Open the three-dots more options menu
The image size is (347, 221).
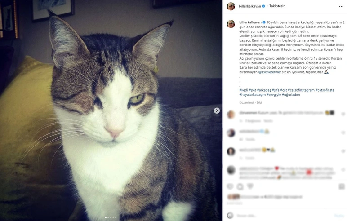point(341,6)
